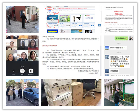Click the 李斌好样的 green chat bubble
This screenshot has height=112, width=140.
(121, 39)
